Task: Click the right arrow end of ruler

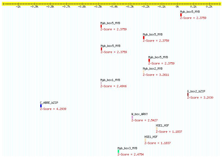Action: pos(219,4)
